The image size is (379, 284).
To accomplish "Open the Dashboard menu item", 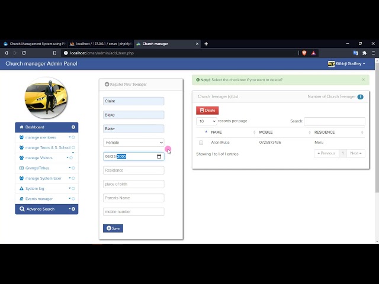I will pos(47,127).
